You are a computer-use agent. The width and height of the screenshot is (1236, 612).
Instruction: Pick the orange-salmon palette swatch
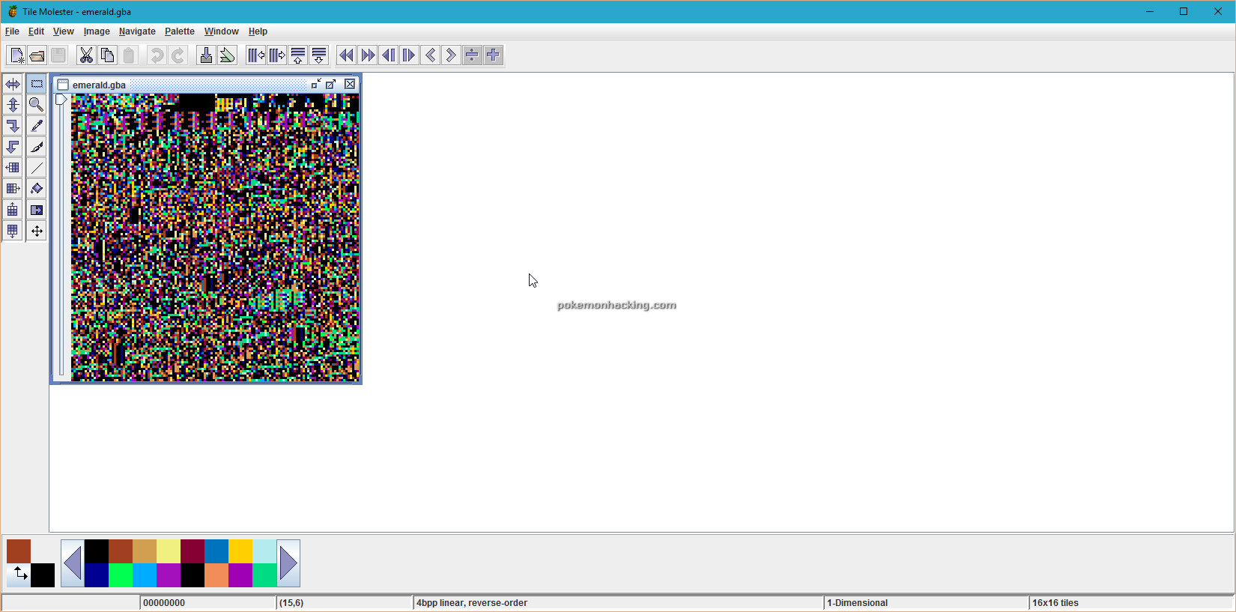216,575
